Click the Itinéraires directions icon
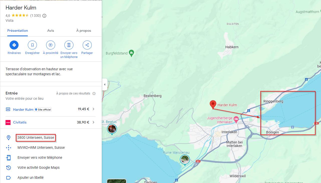This screenshot has width=321, height=183. (x=14, y=45)
